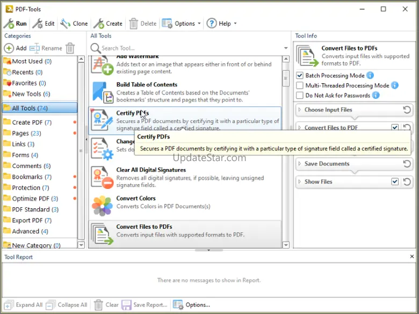Viewport: 419px width, 314px height.
Task: Select the Favorites category
Action: (x=24, y=83)
